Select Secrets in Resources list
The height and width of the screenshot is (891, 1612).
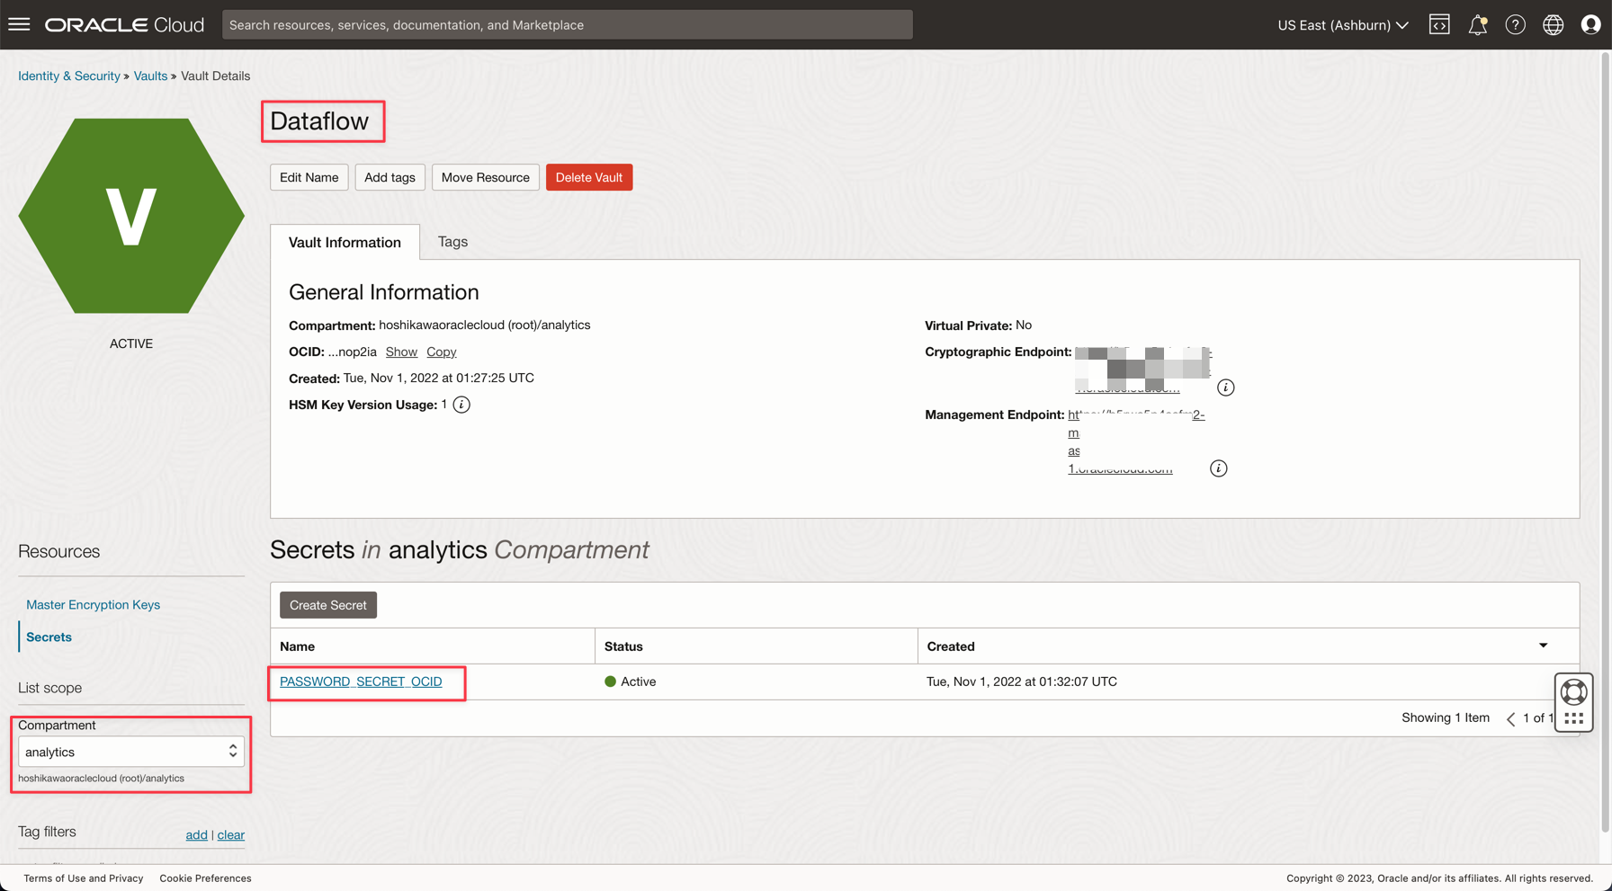pos(49,637)
